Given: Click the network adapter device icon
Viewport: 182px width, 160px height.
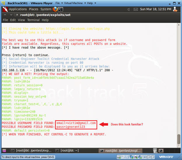Looking at the screenshot, I should (x=132, y=157).
